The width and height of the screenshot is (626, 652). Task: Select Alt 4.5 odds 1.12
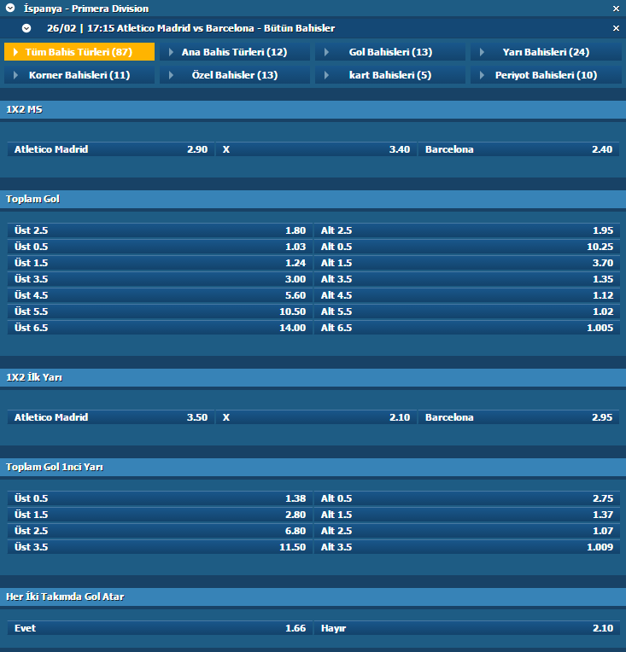coord(466,295)
